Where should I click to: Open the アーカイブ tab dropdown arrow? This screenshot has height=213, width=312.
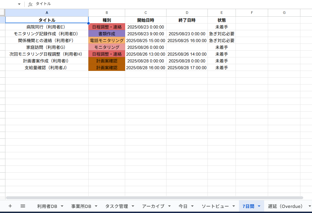pyautogui.click(x=169, y=206)
